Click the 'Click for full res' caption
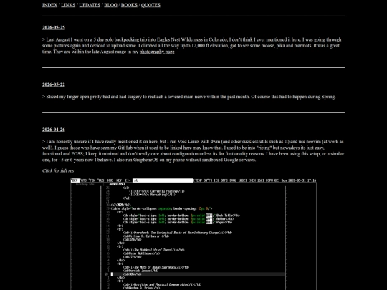387x290 pixels. (x=58, y=170)
